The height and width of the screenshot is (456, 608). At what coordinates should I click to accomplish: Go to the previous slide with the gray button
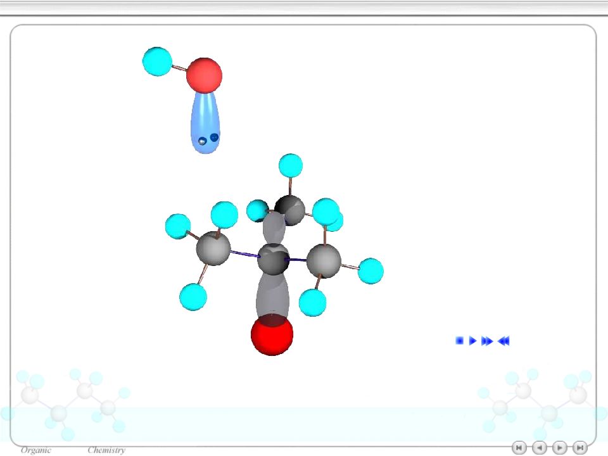coord(540,448)
